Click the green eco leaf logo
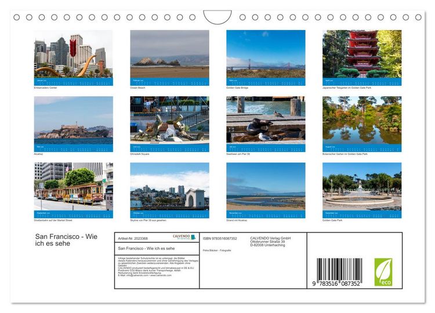 (383, 272)
